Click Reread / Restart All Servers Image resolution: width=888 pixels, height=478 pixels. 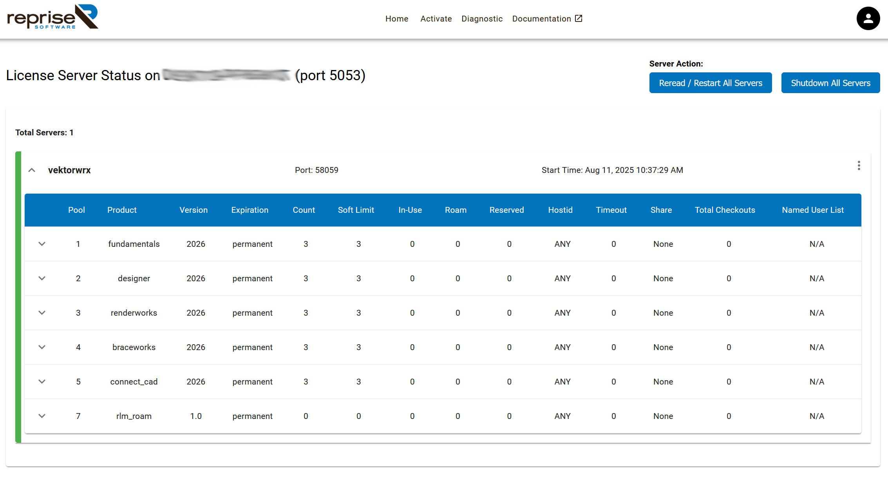click(x=710, y=83)
